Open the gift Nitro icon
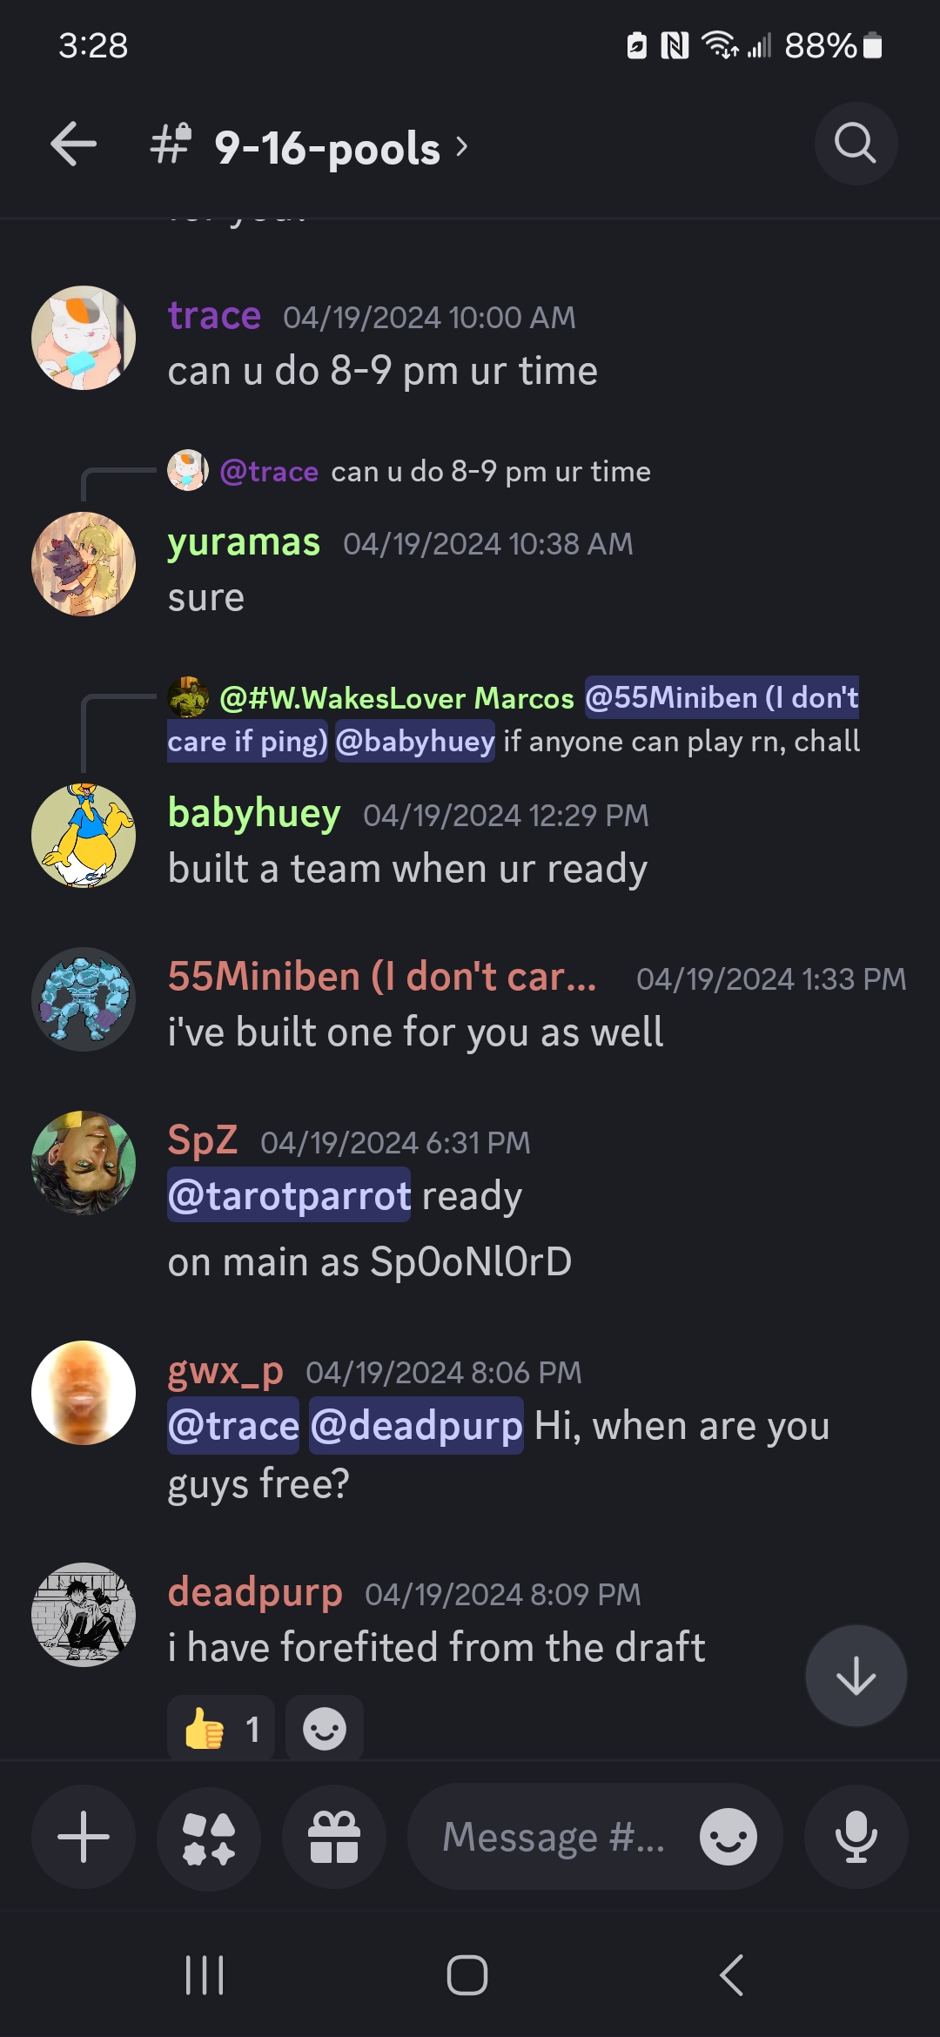This screenshot has width=940, height=2037. coord(334,1837)
